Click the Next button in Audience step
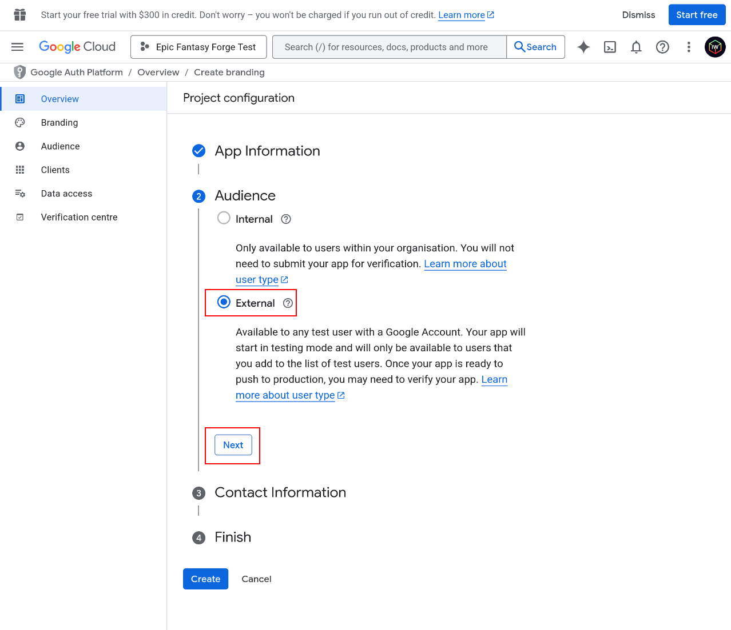 [232, 445]
